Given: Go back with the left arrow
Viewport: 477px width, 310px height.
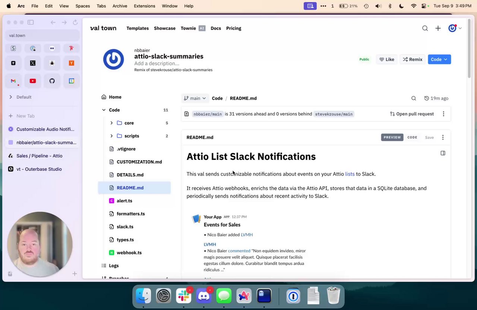Looking at the screenshot, I should (53, 22).
